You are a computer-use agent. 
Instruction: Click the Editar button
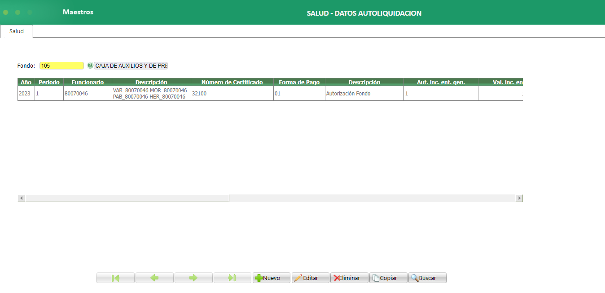pyautogui.click(x=311, y=278)
